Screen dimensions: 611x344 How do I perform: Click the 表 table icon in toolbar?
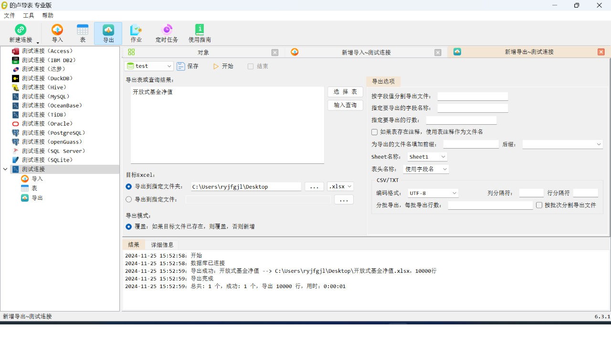tap(83, 30)
